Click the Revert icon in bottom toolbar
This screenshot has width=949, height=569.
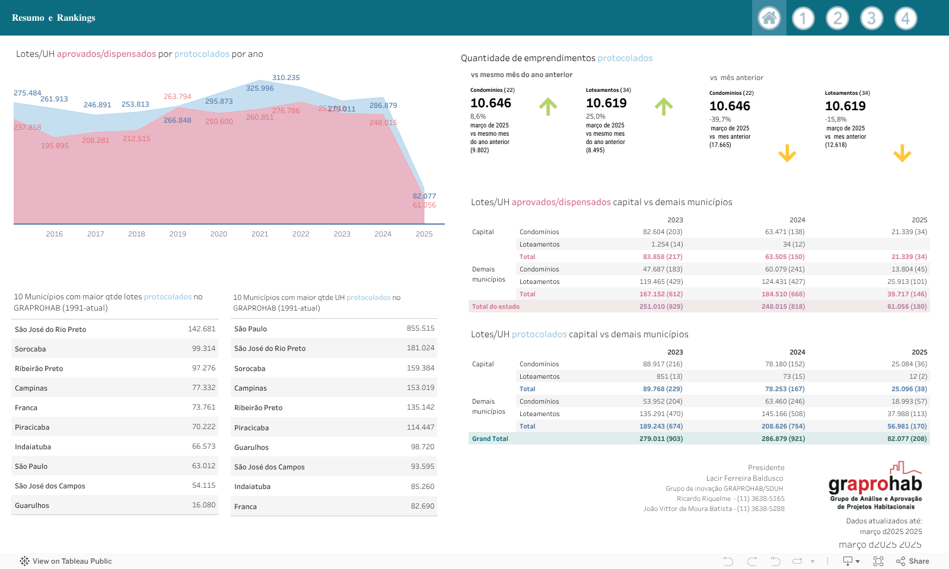coord(775,561)
